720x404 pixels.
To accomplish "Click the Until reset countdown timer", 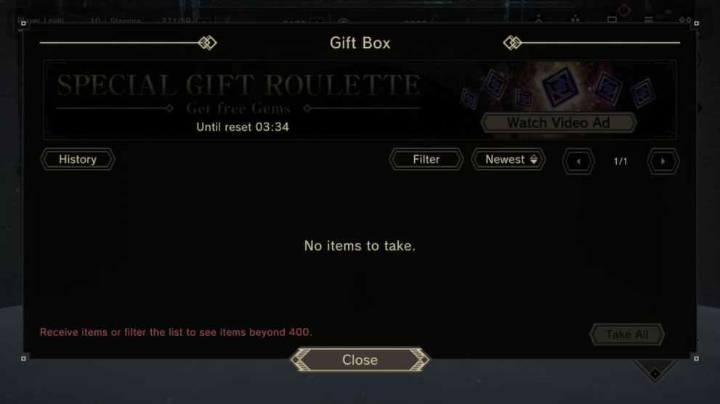I will tap(243, 127).
